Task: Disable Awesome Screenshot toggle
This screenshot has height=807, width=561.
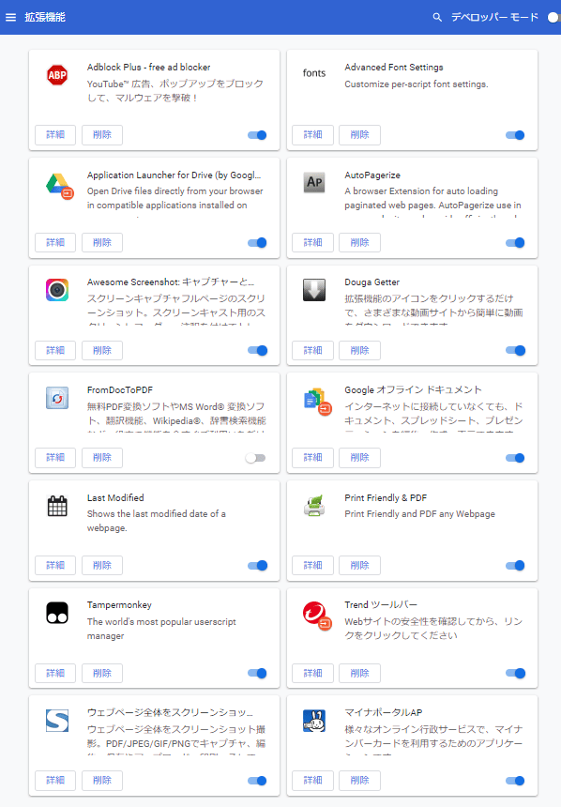Action: (x=257, y=351)
